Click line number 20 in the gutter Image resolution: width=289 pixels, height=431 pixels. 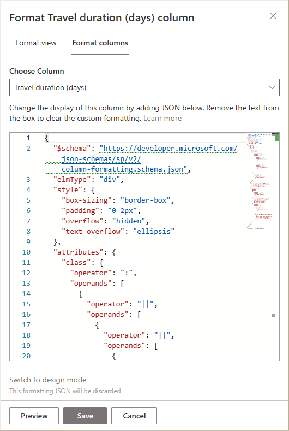click(x=26, y=356)
